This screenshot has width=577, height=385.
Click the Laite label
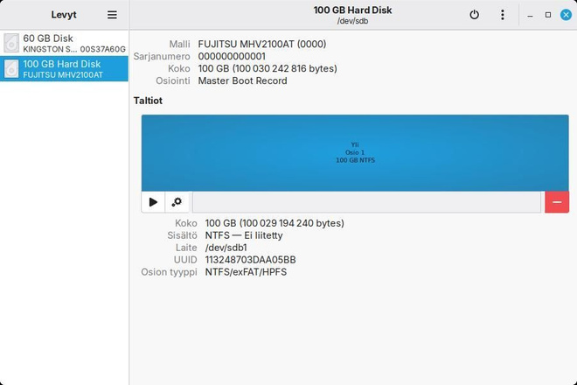[186, 248]
